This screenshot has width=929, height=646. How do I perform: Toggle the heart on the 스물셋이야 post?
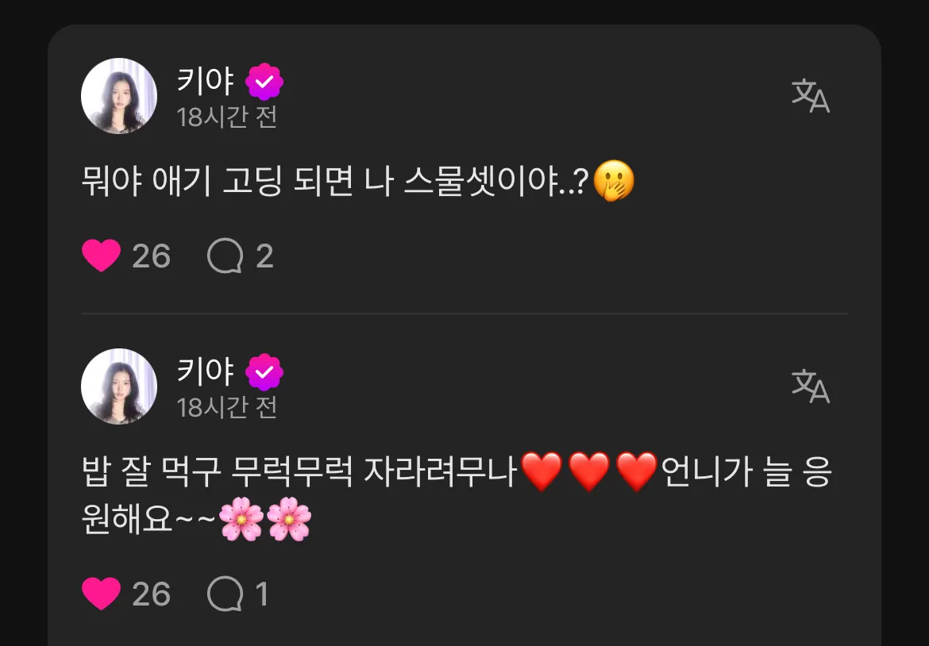click(x=101, y=256)
